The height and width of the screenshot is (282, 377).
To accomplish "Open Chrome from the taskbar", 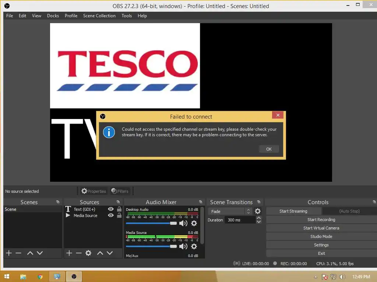I will (40, 276).
